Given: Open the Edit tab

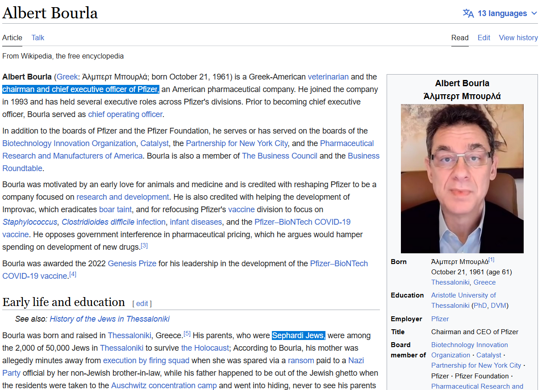Looking at the screenshot, I should [x=484, y=38].
